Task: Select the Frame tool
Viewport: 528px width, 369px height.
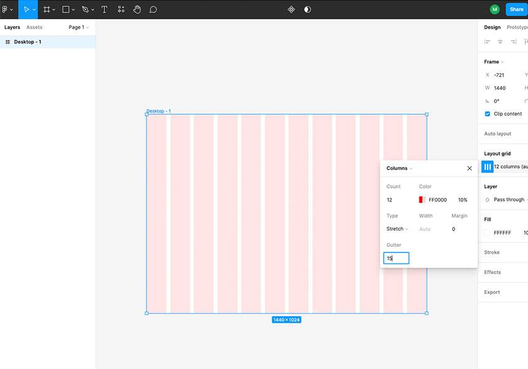Action: (47, 9)
